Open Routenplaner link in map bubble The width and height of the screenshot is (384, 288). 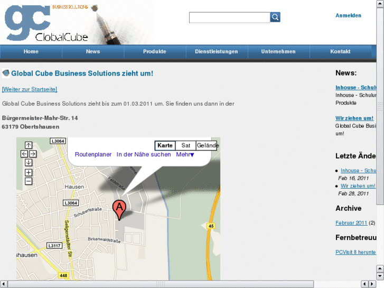coord(93,154)
